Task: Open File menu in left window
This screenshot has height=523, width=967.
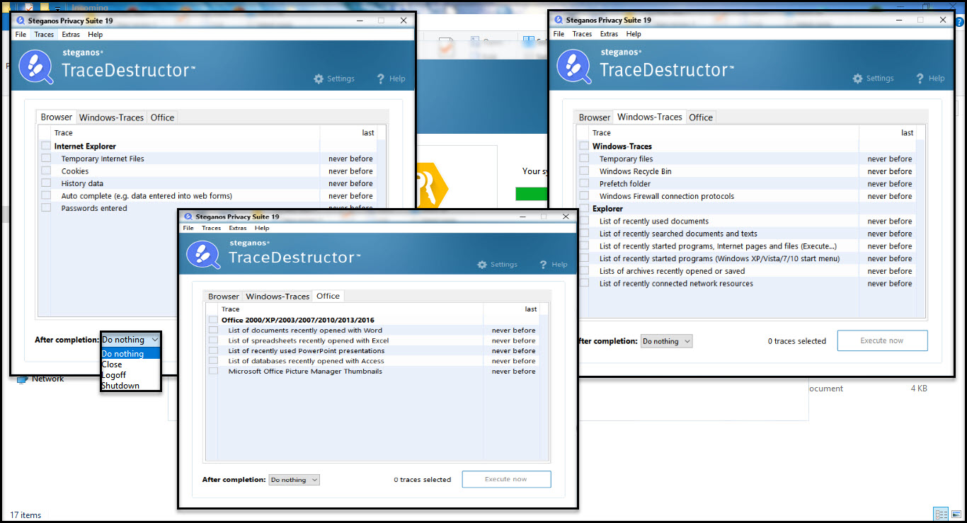Action: point(21,34)
